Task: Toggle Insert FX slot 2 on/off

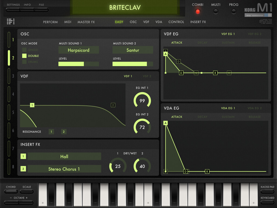Action: (x=23, y=169)
